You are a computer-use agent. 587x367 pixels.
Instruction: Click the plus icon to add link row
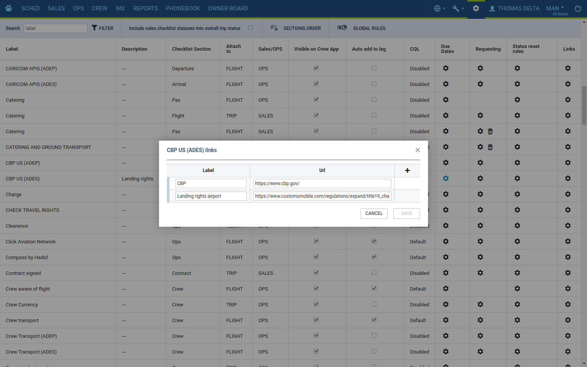click(x=407, y=170)
